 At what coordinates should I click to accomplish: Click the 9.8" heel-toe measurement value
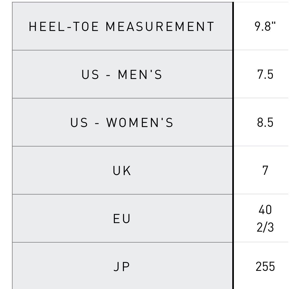pos(265,26)
